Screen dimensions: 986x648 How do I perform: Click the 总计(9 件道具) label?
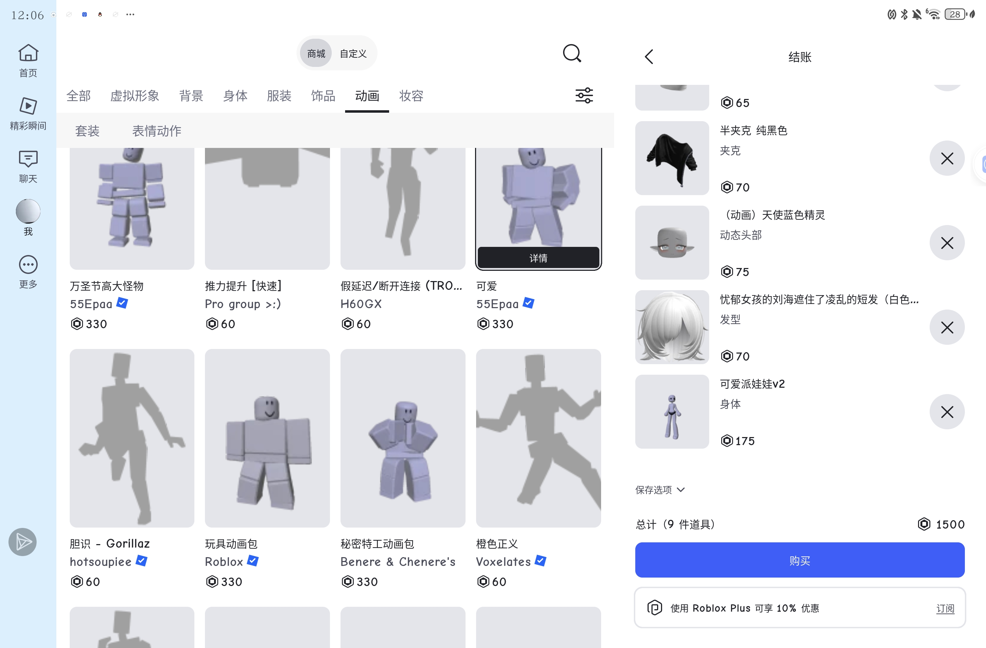(675, 524)
